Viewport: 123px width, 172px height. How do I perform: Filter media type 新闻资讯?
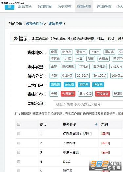[68, 67]
